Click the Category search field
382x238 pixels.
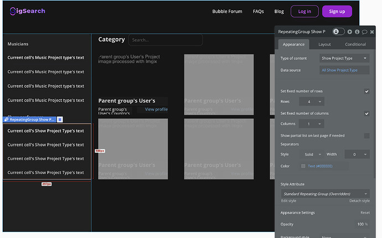pos(166,40)
